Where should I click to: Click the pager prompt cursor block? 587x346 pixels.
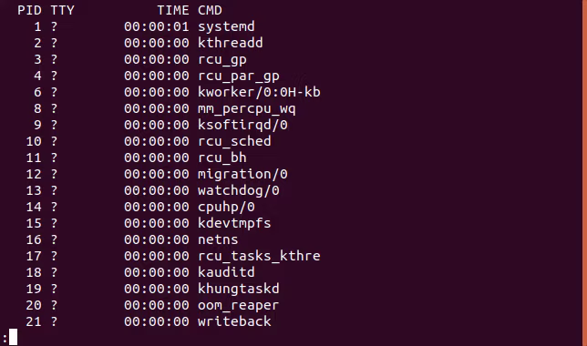[x=13, y=337]
